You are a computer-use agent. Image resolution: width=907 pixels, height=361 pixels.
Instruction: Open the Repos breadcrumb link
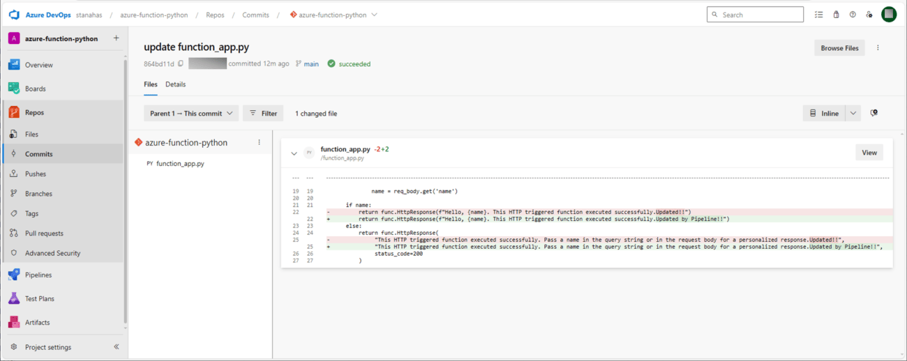(215, 15)
